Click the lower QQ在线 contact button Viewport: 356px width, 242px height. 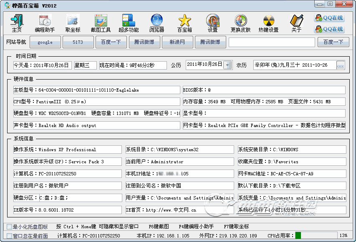(x=329, y=29)
